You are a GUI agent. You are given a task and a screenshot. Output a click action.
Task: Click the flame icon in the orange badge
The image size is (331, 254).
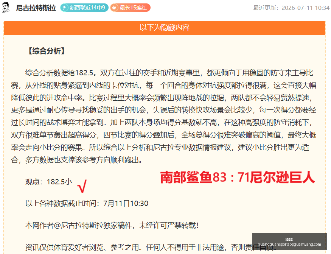pyautogui.click(x=114, y=8)
